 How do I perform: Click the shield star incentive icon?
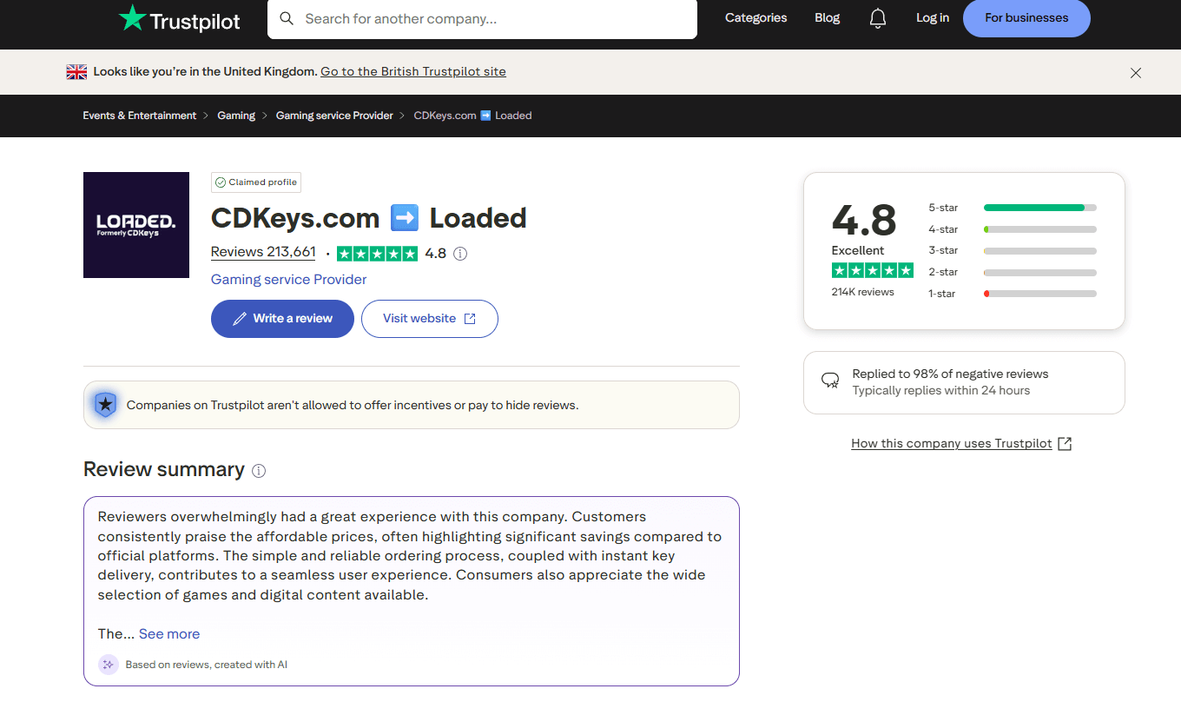(x=105, y=405)
